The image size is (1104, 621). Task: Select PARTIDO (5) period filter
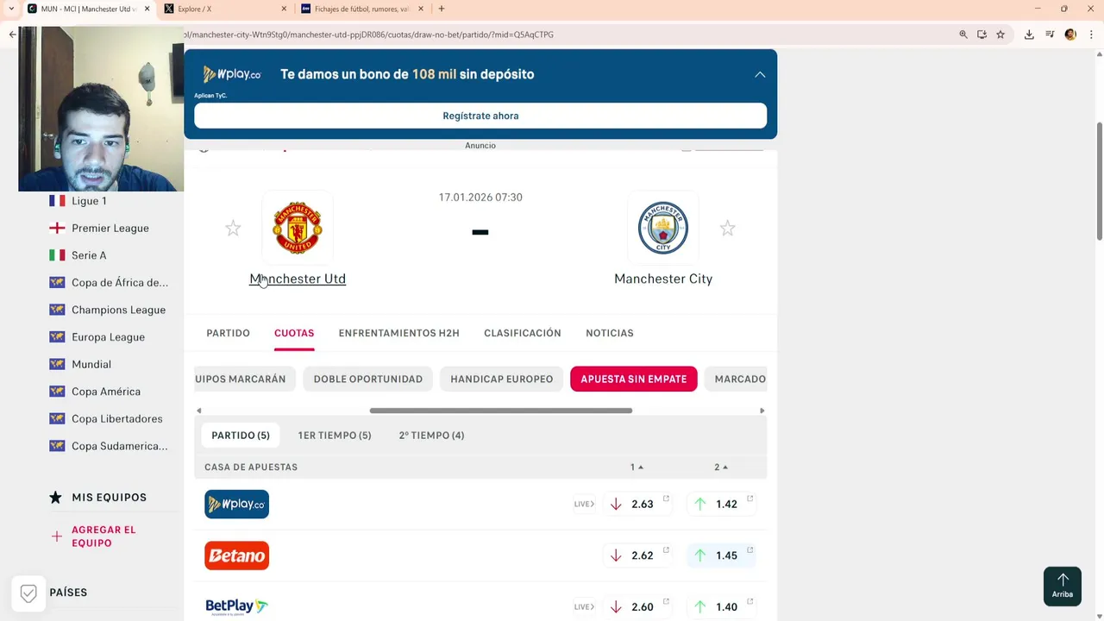coord(241,435)
